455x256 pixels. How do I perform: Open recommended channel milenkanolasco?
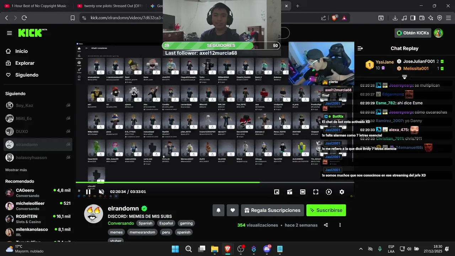[x=38, y=232]
